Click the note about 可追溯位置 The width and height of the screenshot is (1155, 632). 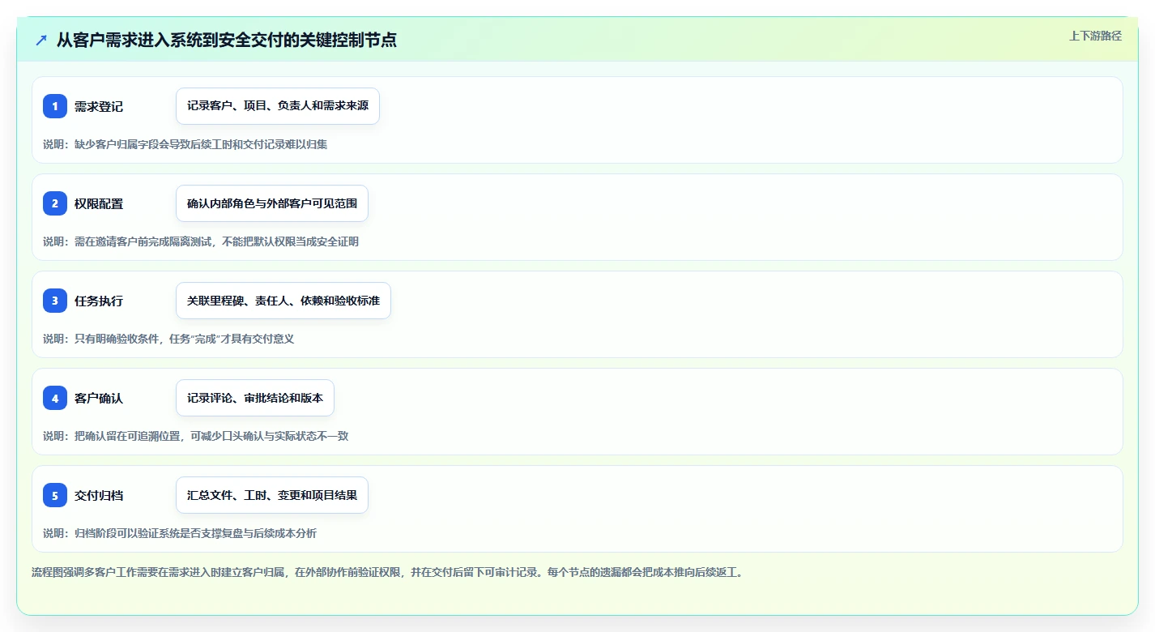click(x=196, y=436)
